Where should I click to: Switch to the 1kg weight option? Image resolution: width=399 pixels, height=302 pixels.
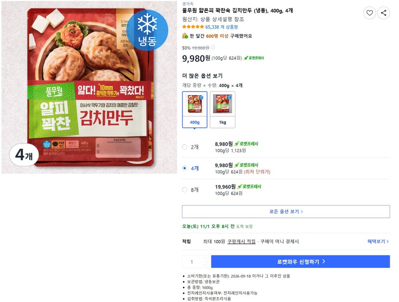(x=222, y=106)
